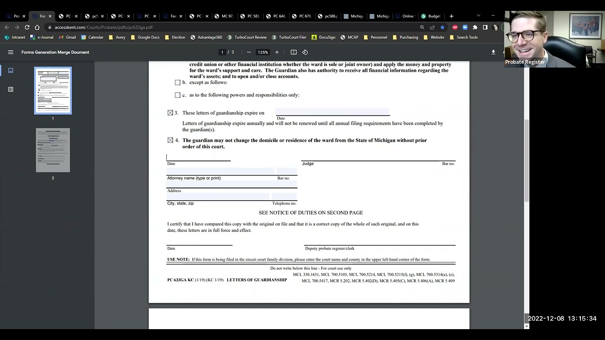Select the page 2 thumbnail
The height and width of the screenshot is (340, 605).
pos(53,150)
